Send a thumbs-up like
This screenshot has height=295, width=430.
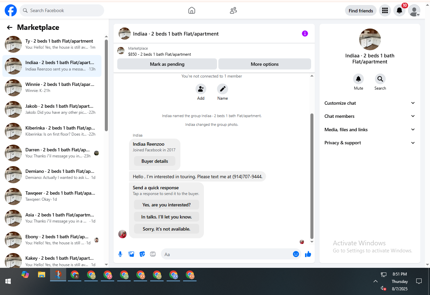pyautogui.click(x=308, y=254)
